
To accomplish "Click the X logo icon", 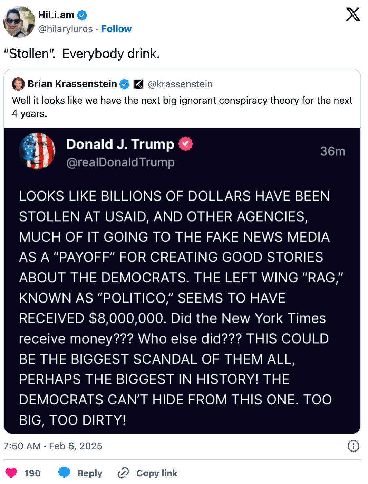I will 353,15.
